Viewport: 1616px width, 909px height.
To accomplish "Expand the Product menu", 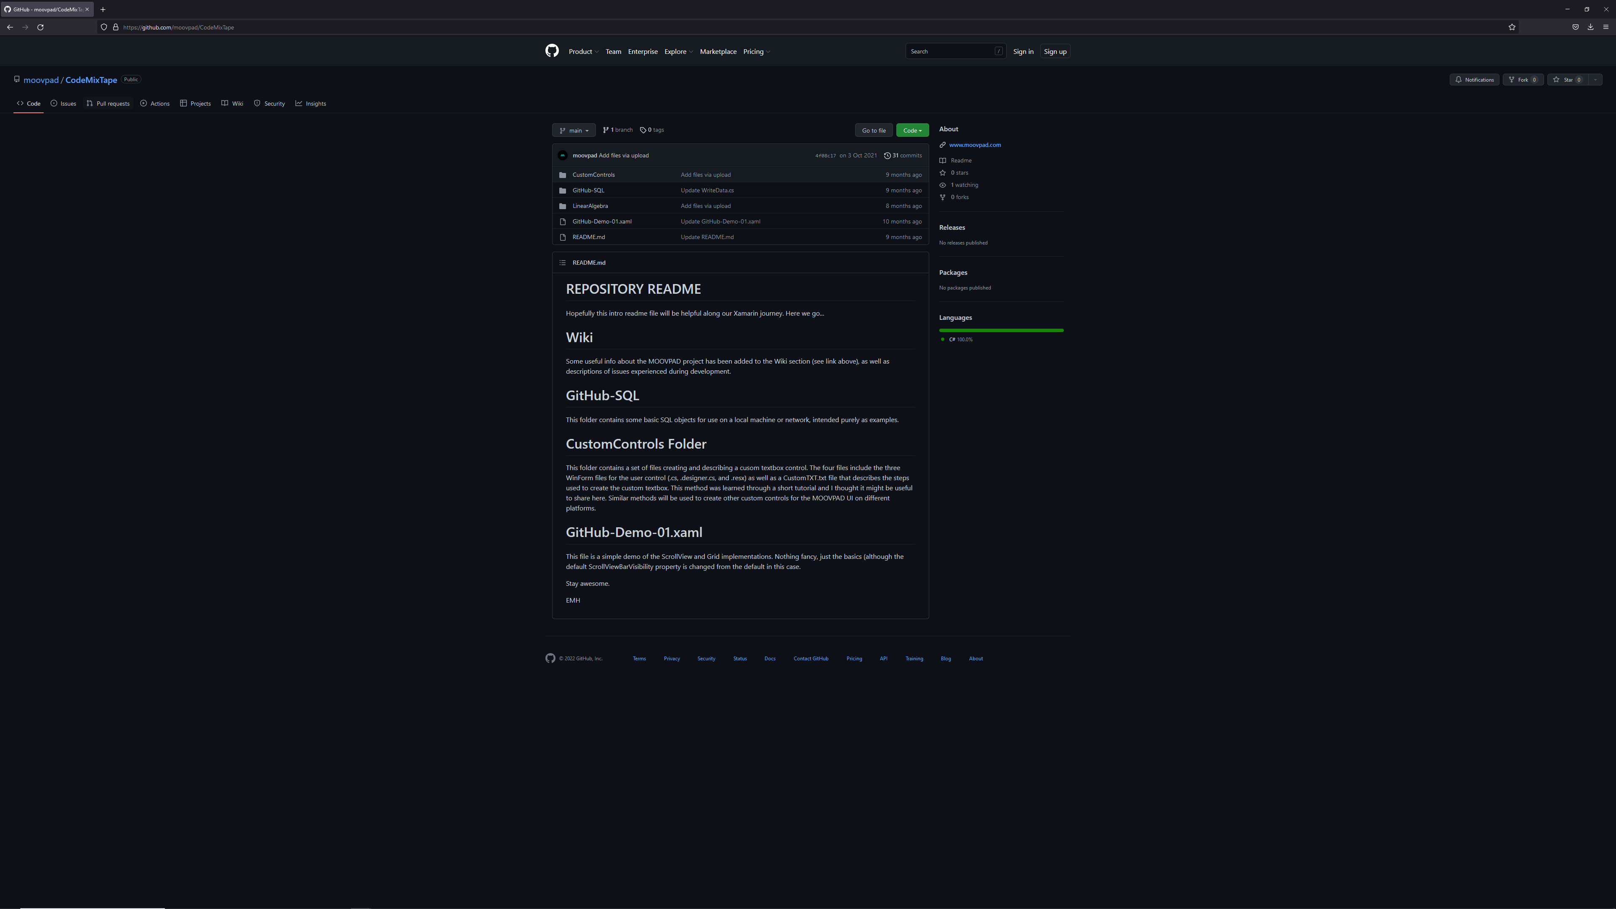I will [583, 51].
